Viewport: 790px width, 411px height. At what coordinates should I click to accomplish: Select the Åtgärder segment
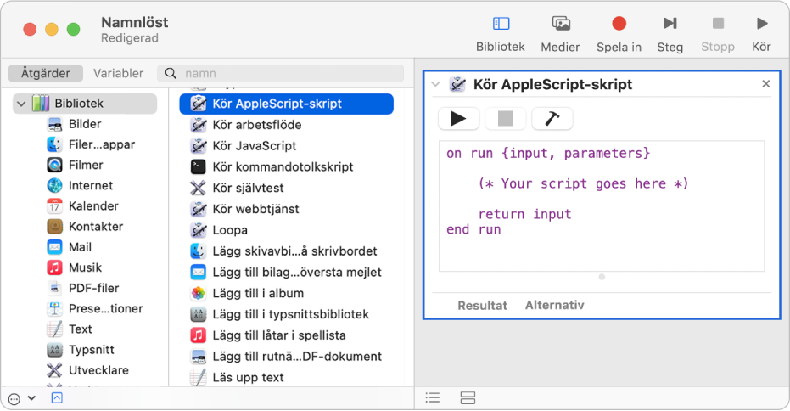pos(46,74)
